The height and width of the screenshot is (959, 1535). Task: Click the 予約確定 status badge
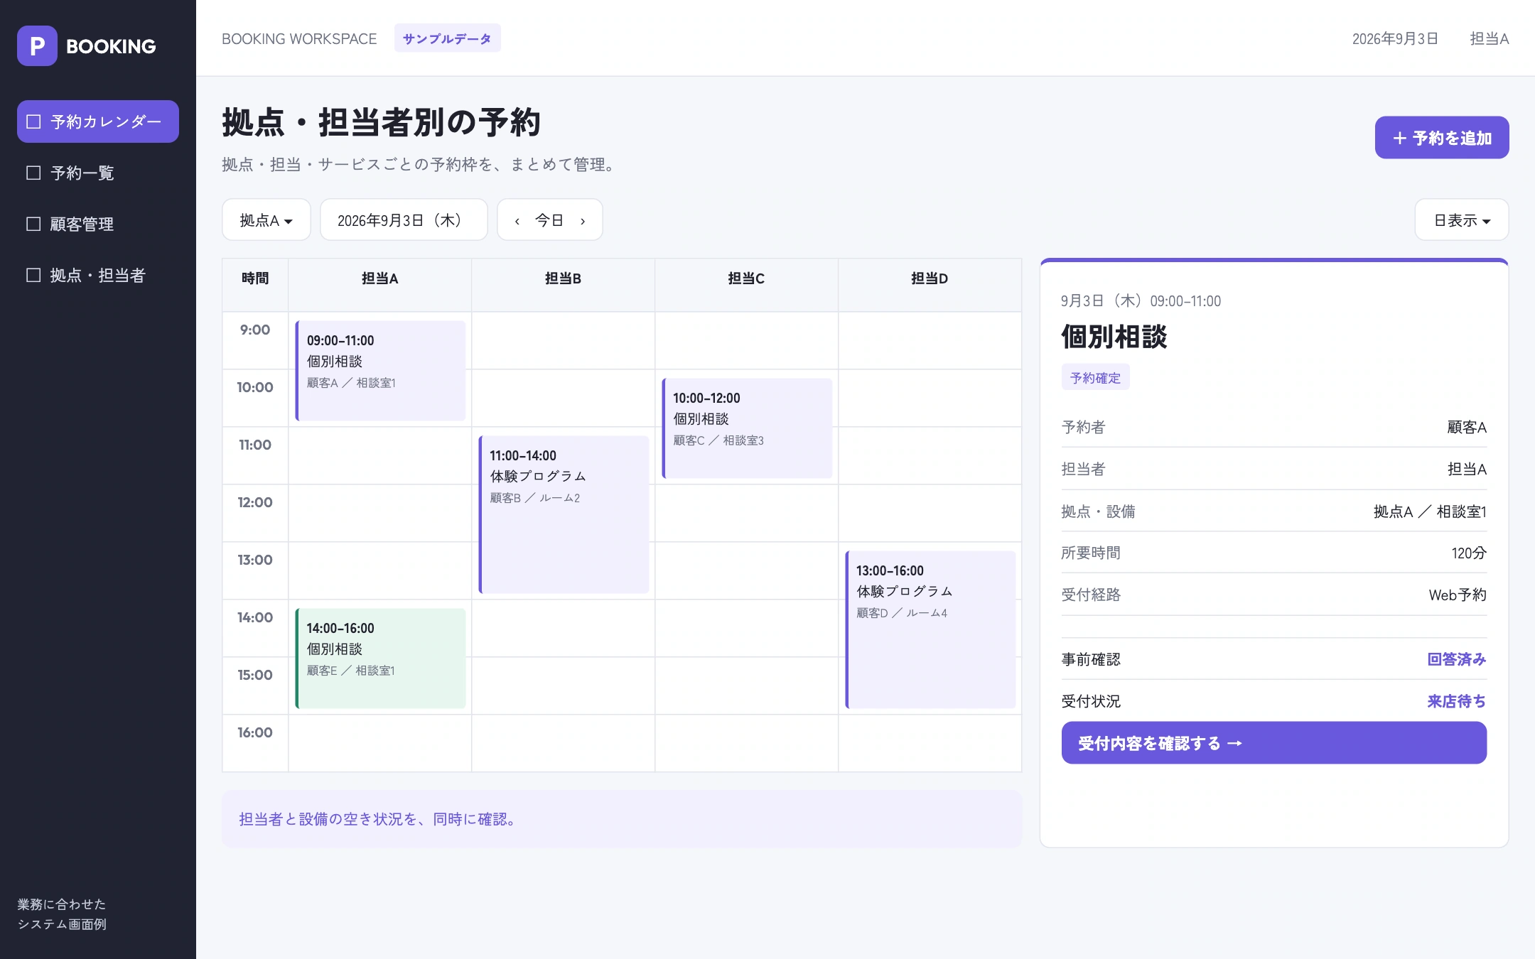pos(1095,378)
